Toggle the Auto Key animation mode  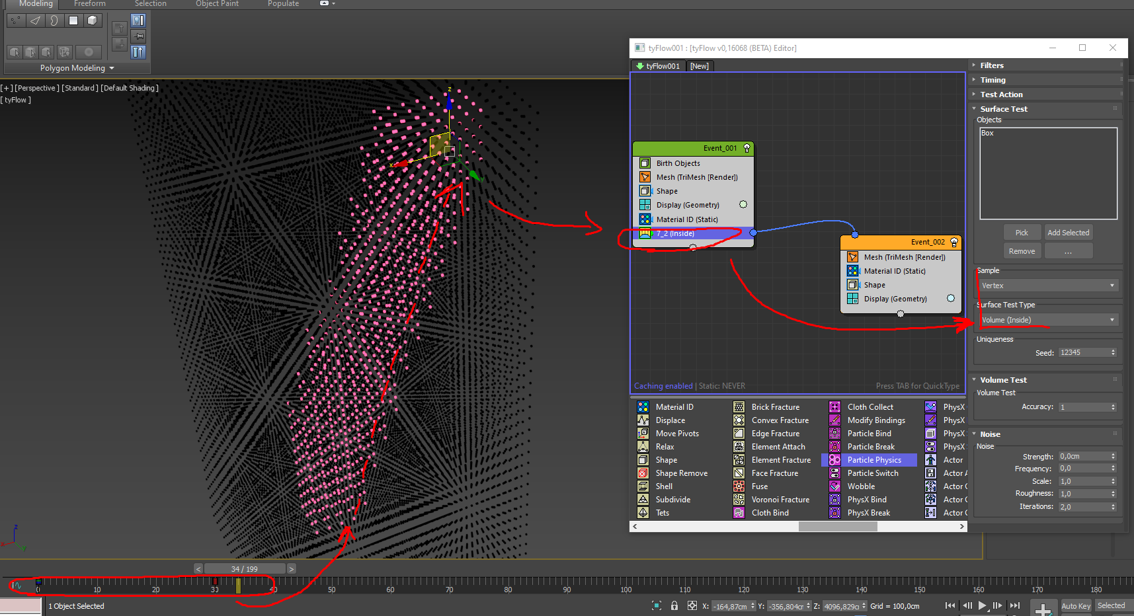tap(1075, 606)
